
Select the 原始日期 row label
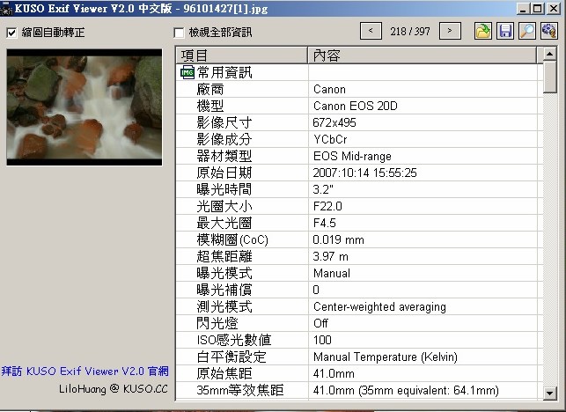224,173
